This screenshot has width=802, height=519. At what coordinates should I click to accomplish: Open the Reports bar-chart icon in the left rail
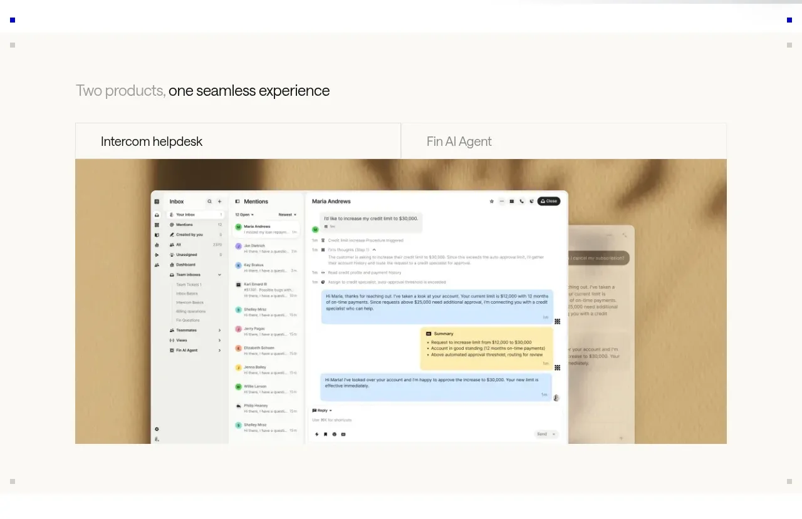pos(157,245)
